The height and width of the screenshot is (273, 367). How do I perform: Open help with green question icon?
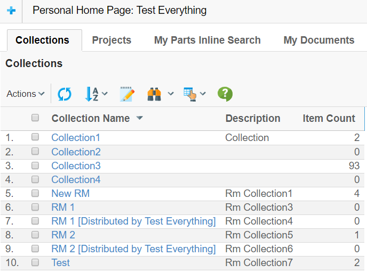click(x=225, y=94)
